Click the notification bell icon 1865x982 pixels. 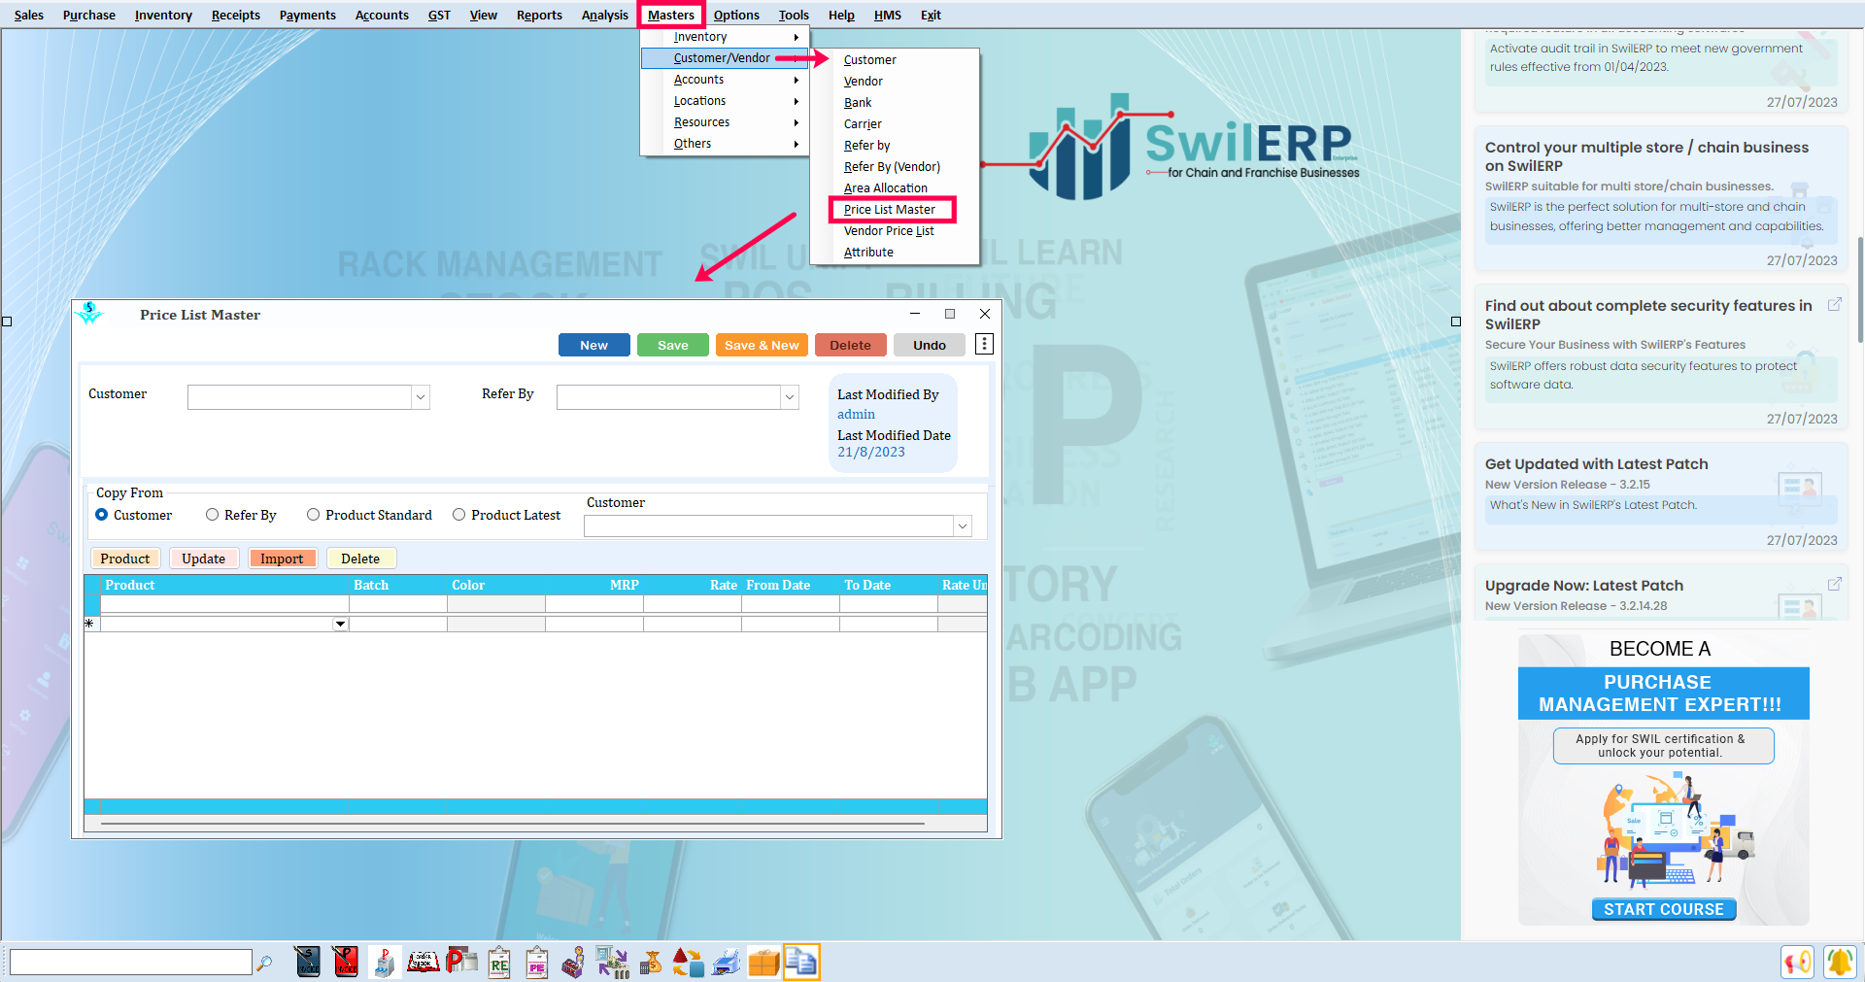(x=1840, y=962)
